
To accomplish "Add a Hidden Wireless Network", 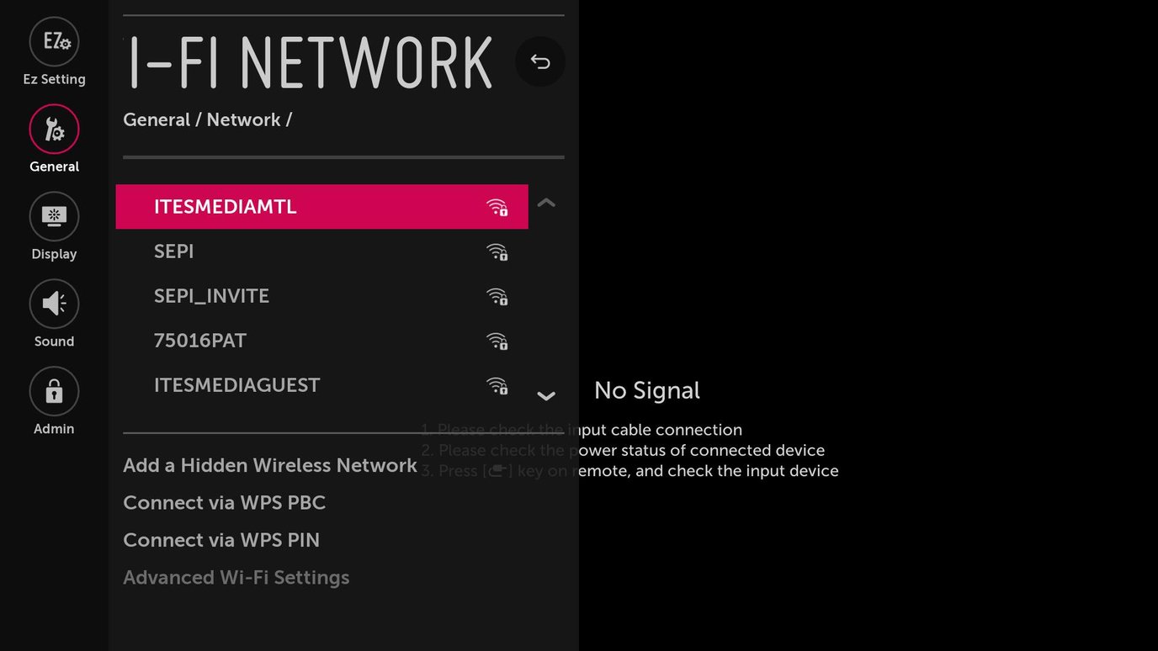I will pos(269,464).
